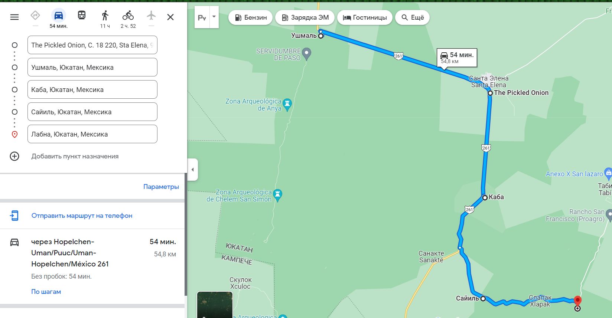The image size is (612, 318).
Task: Open the Ру language dropdown arrow
Action: pos(214,17)
